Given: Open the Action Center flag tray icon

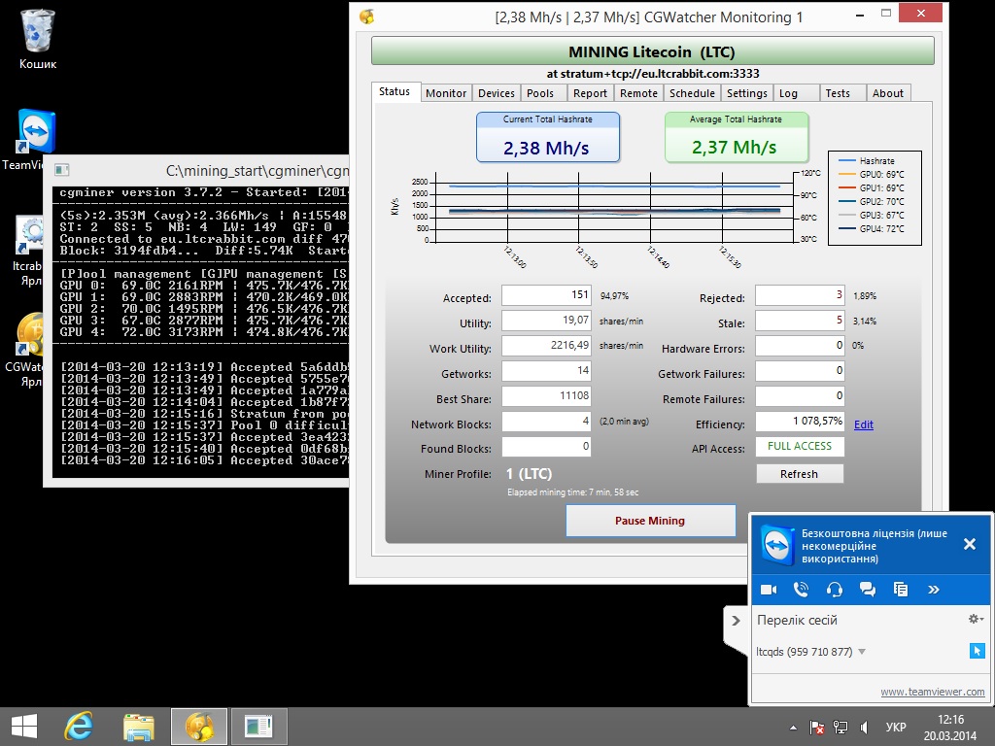Looking at the screenshot, I should (816, 727).
